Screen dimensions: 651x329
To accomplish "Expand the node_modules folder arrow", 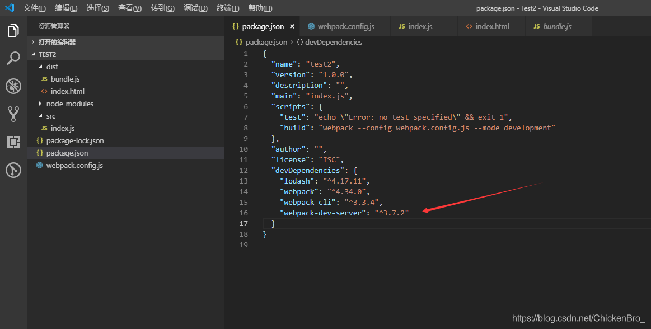I will tap(40, 104).
